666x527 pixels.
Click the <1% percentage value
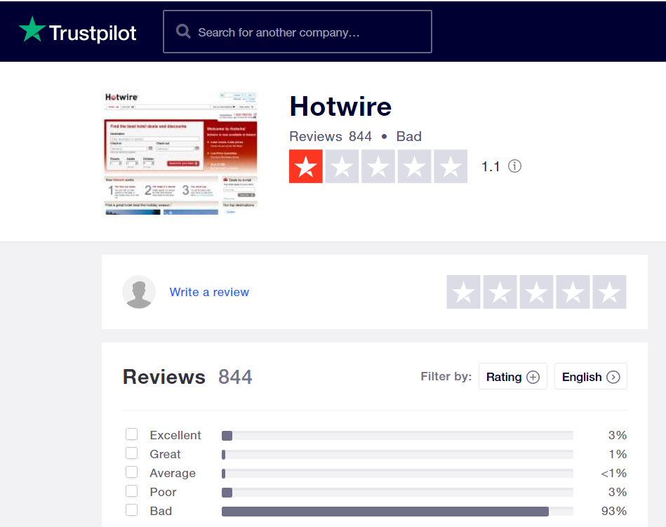click(x=614, y=473)
